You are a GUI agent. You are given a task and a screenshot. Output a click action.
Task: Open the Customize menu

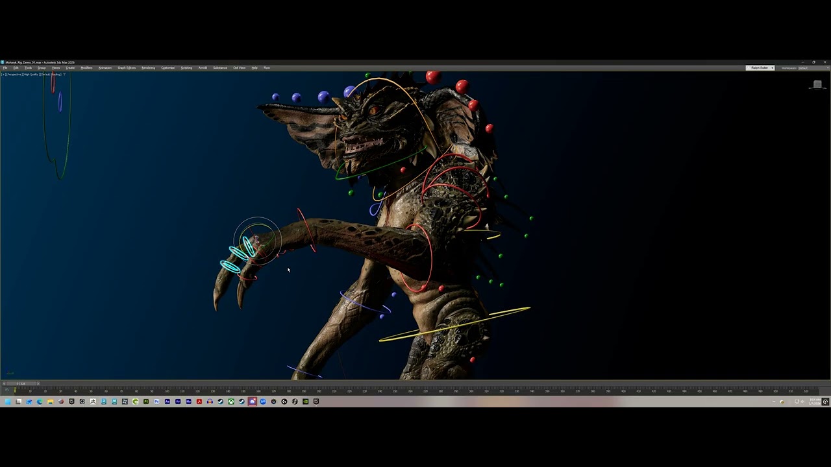tap(167, 67)
